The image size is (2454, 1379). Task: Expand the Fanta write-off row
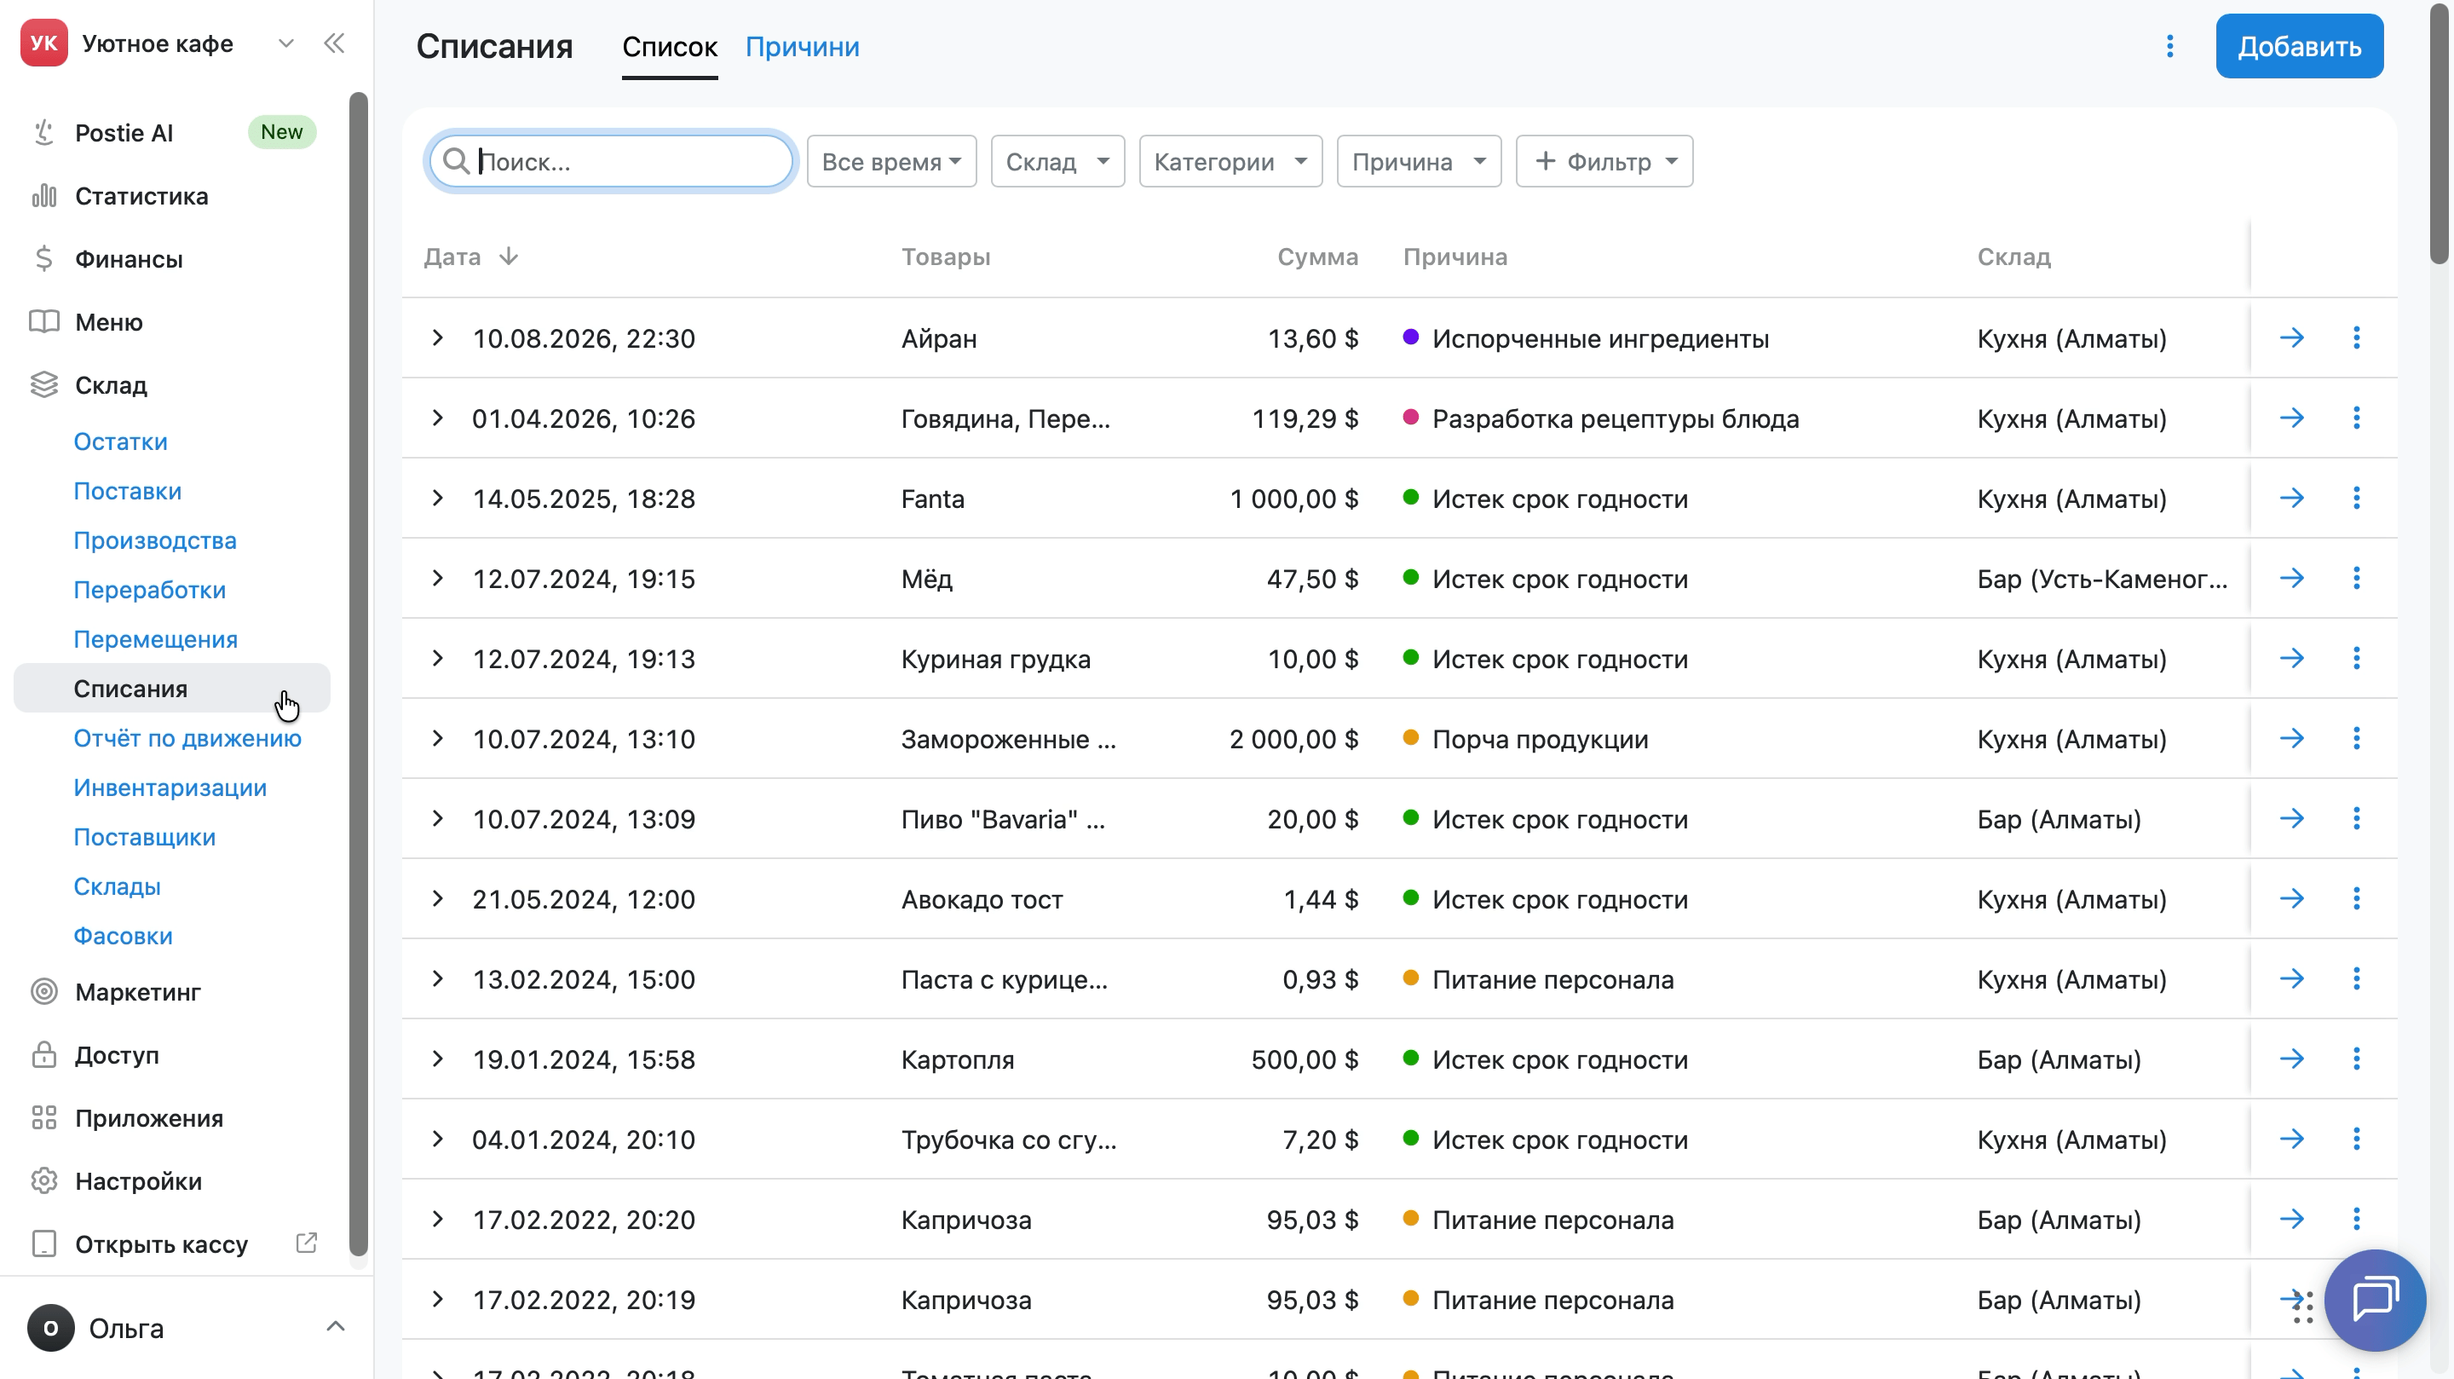pos(437,498)
